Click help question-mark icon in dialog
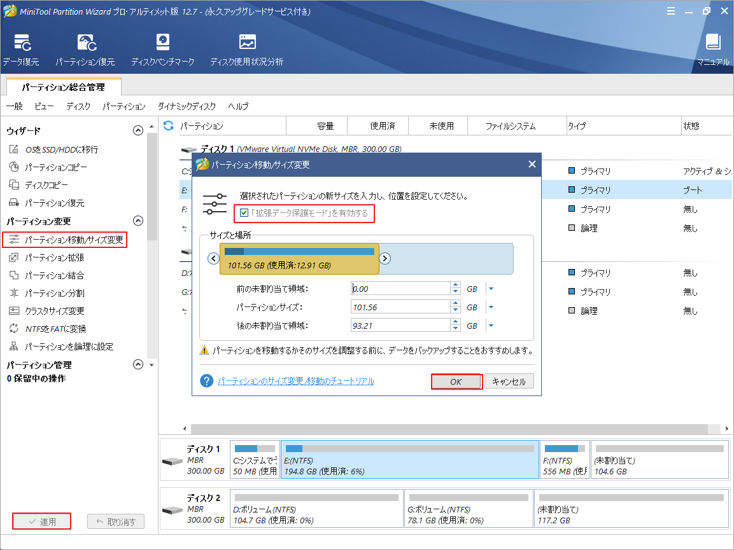Screen dimensions: 734x550 click(x=206, y=381)
